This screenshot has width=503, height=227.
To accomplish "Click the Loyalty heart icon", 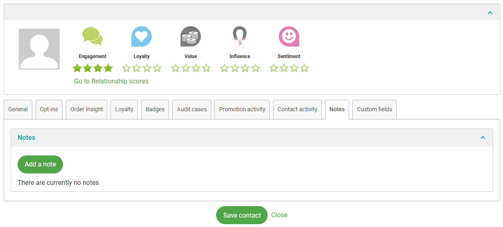I will point(142,36).
